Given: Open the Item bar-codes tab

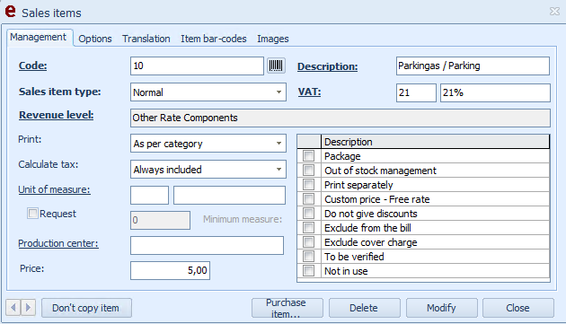Looking at the screenshot, I should click(213, 39).
